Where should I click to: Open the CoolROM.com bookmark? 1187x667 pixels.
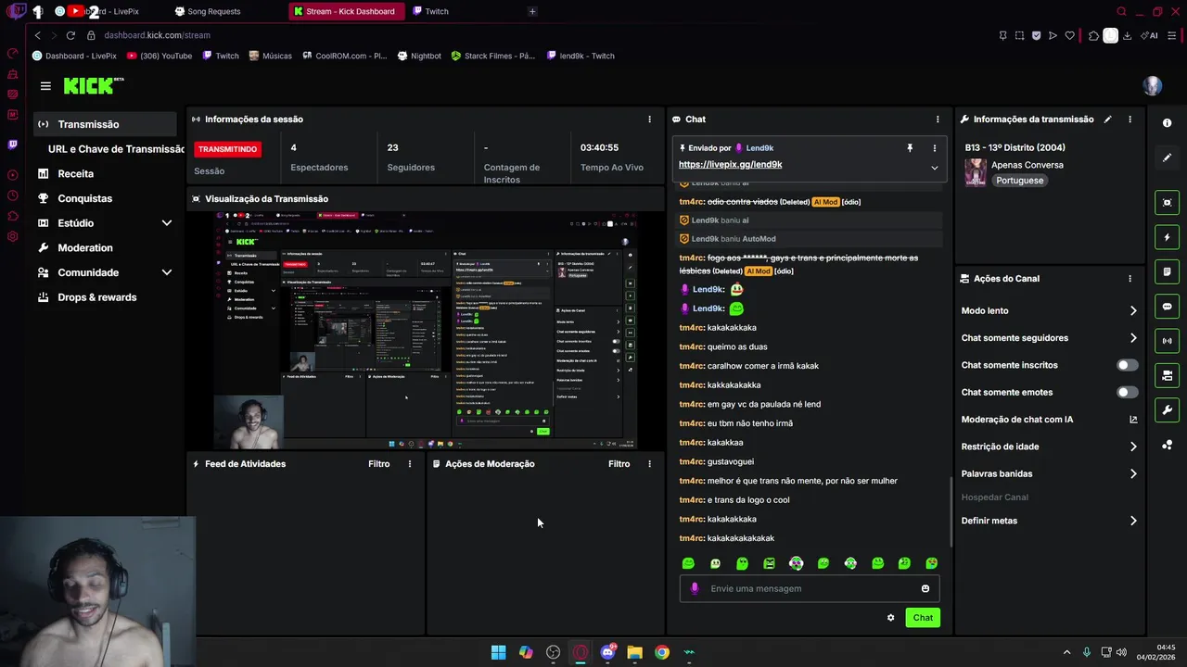tap(344, 56)
